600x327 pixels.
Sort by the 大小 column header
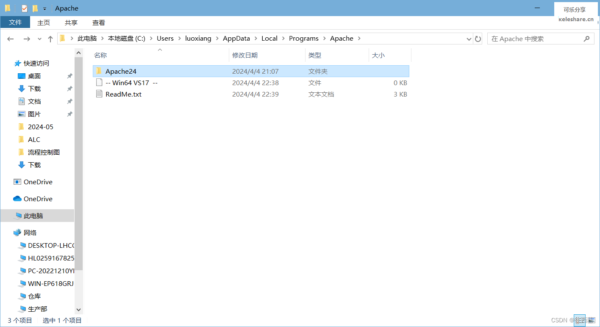(x=378, y=55)
